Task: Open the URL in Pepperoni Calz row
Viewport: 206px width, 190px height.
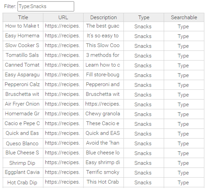Action: (x=63, y=85)
